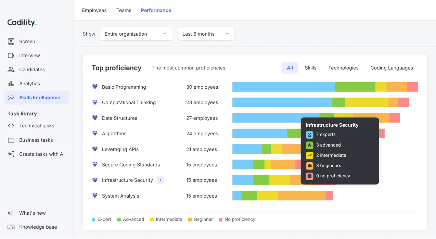This screenshot has height=239, width=436.
Task: Switch to the Teams tab
Action: (x=124, y=10)
